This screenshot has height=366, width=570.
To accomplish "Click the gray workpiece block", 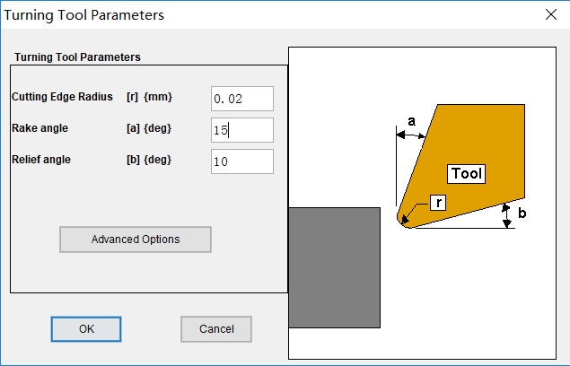I will (335, 266).
